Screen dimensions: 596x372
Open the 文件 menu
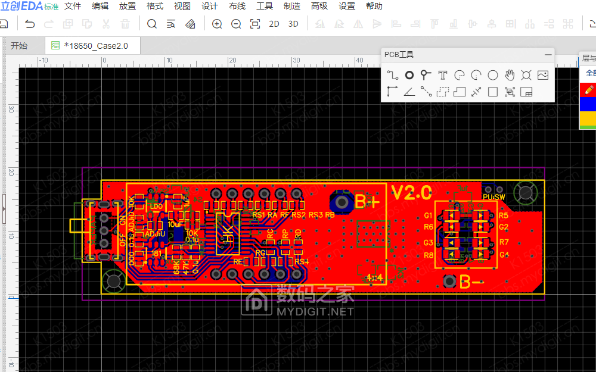click(x=73, y=6)
